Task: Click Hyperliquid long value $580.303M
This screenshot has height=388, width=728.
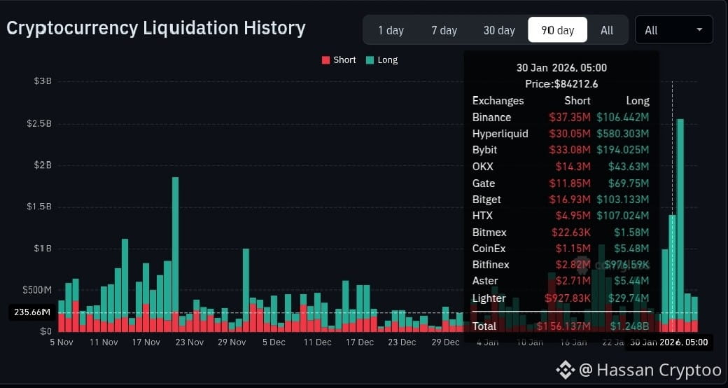Action: [622, 134]
